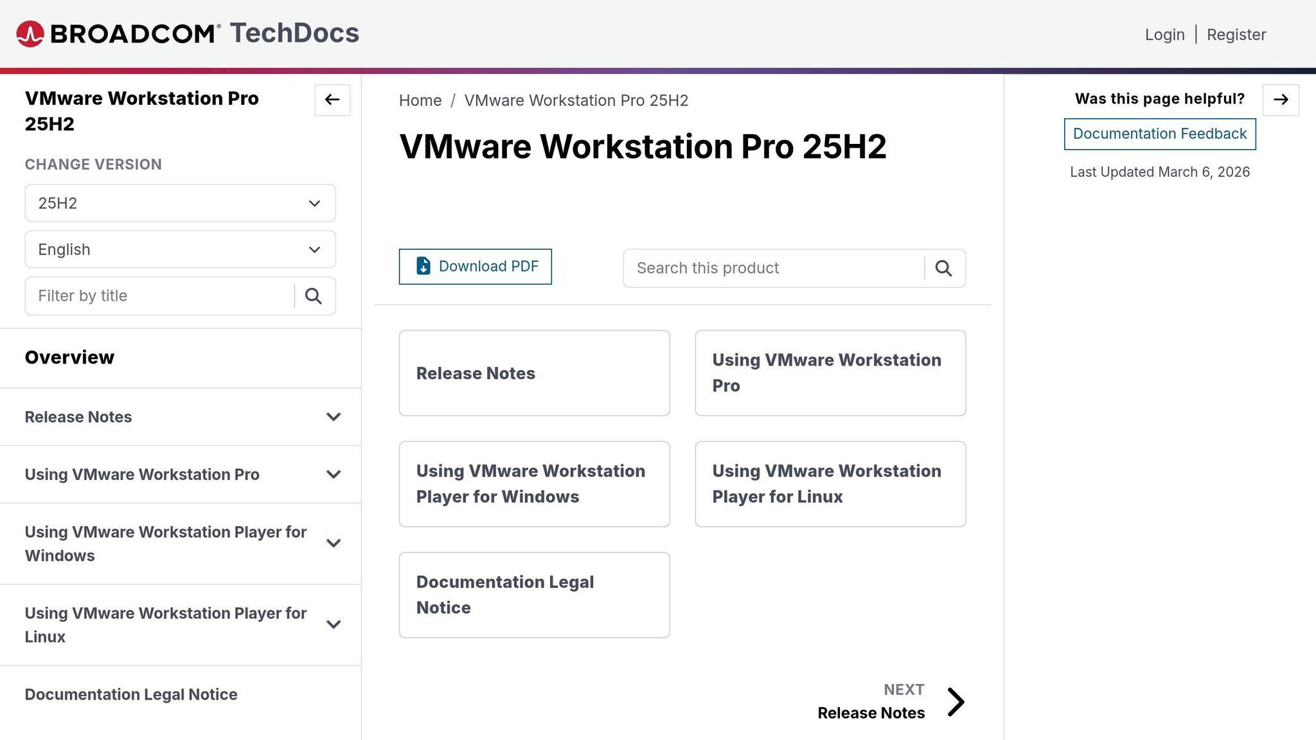Go to next page using chevron arrow
Image resolution: width=1316 pixels, height=740 pixels.
[x=956, y=701]
